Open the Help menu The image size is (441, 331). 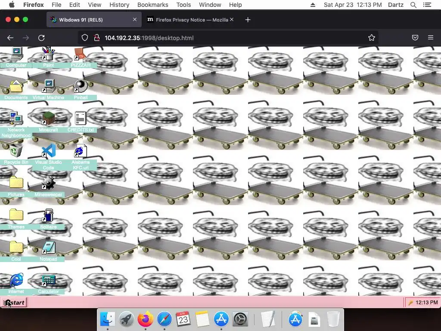[x=236, y=5]
